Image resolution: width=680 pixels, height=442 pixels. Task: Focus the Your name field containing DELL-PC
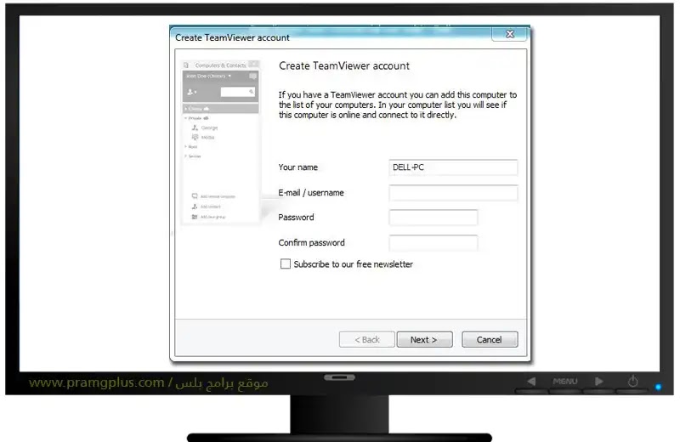pos(453,167)
